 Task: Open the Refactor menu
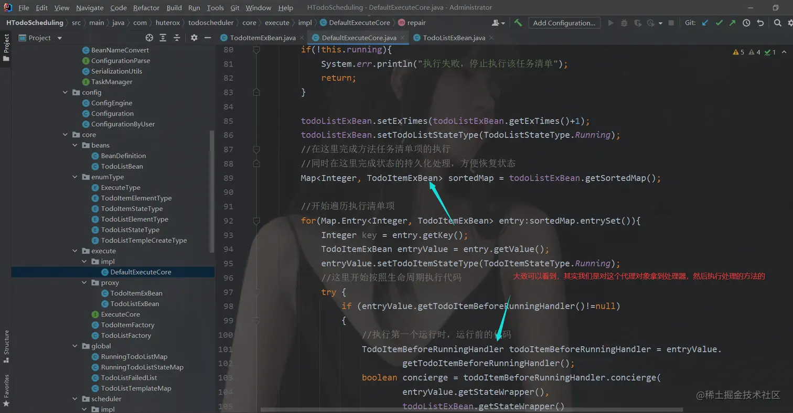point(146,8)
